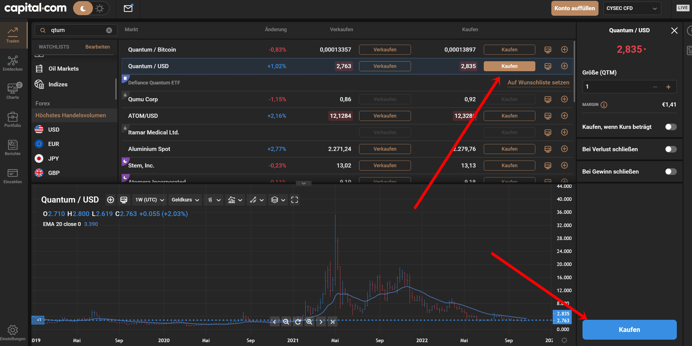Zoom in on the chart
This screenshot has height=346, width=692.
pyautogui.click(x=309, y=322)
